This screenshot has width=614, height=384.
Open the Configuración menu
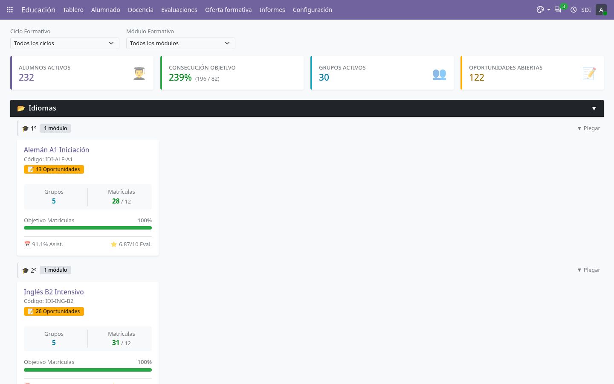point(313,10)
